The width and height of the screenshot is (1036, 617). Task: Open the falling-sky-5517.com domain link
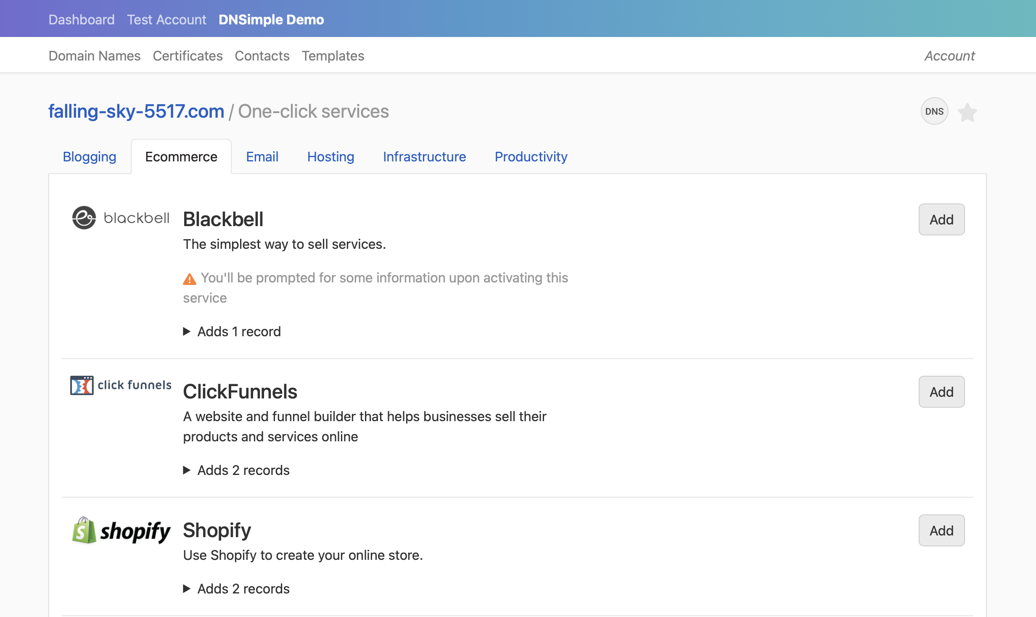(136, 111)
